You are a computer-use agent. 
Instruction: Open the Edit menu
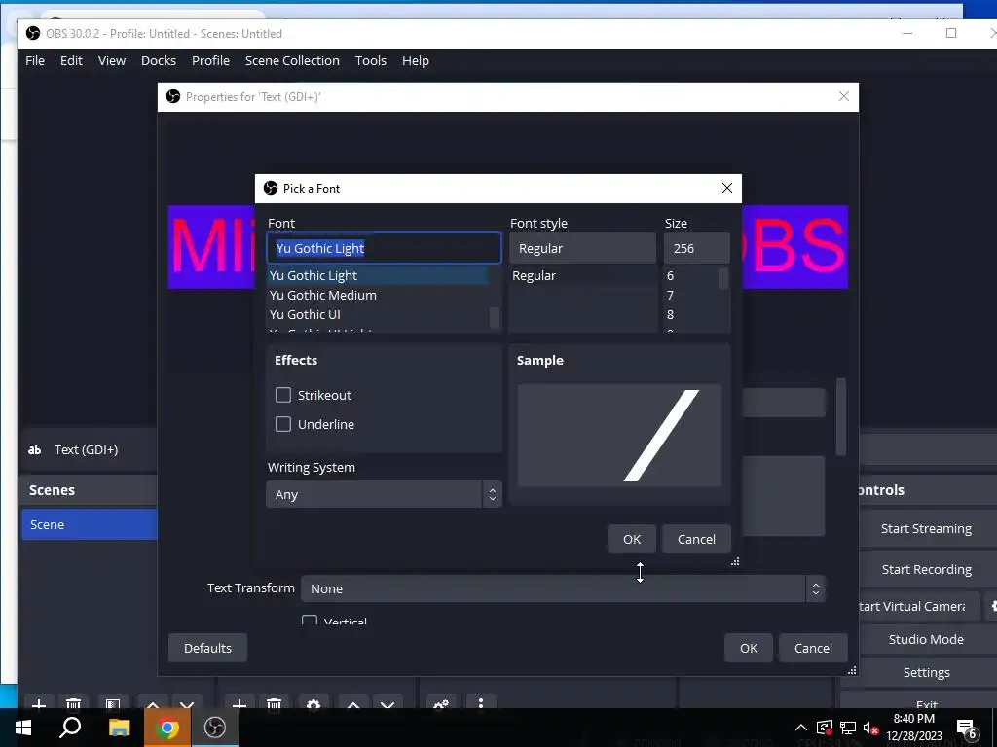(x=71, y=61)
